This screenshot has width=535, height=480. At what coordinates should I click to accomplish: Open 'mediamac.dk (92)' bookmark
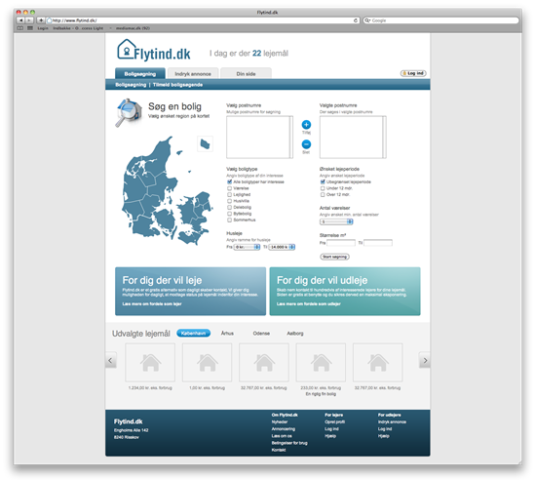click(x=133, y=28)
